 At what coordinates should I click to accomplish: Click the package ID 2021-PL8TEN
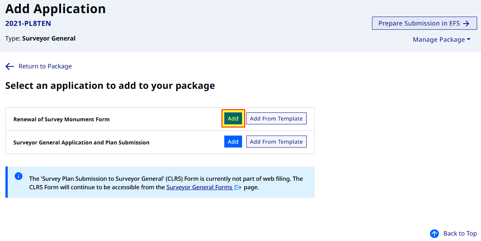click(x=28, y=24)
